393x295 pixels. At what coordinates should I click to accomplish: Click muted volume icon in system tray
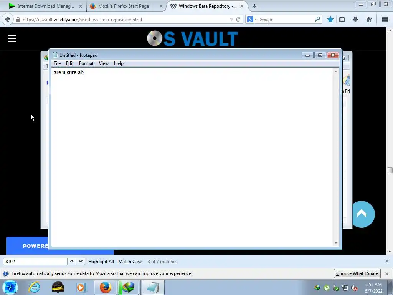pyautogui.click(x=354, y=288)
